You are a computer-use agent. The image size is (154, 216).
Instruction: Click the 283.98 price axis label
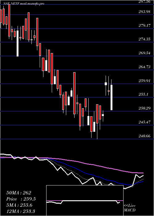(x=144, y=12)
